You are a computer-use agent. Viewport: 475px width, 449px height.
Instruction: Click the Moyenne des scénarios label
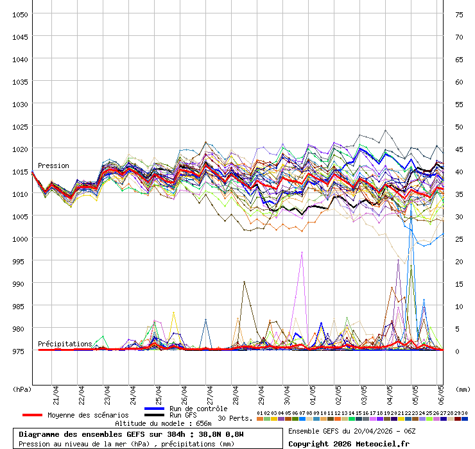(89, 415)
